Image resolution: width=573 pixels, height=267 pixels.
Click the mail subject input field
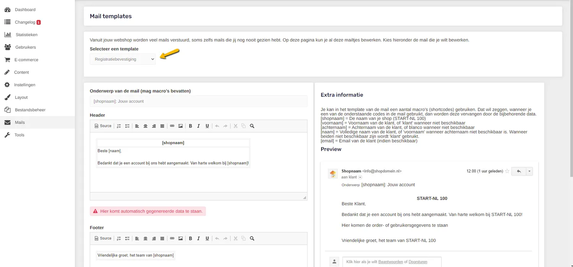click(199, 101)
